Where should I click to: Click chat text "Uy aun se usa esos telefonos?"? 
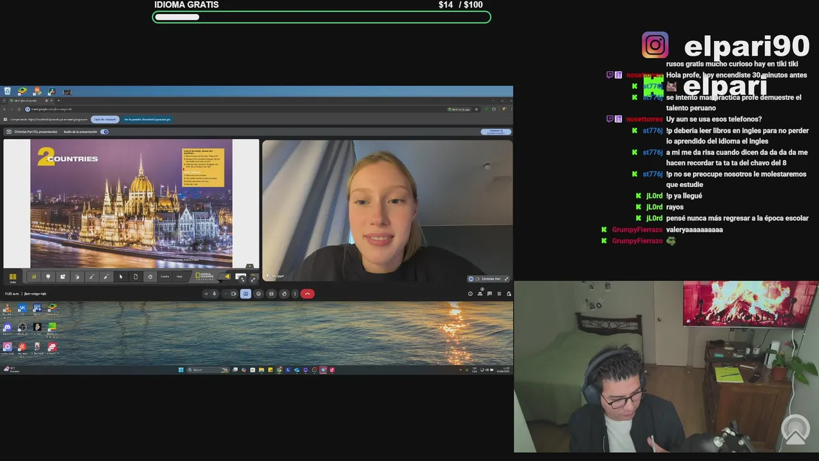point(714,119)
